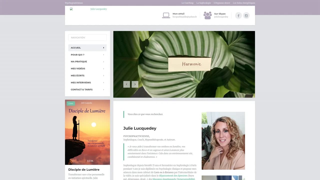Image resolution: width=320 pixels, height=180 pixels.
Task: Follow the L'Hypnose douce top link
Action: (222, 3)
